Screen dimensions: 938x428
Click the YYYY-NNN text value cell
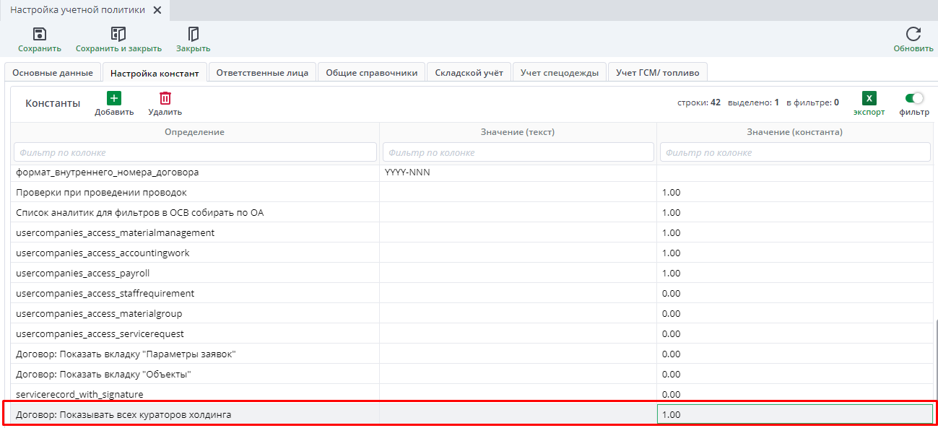click(517, 172)
